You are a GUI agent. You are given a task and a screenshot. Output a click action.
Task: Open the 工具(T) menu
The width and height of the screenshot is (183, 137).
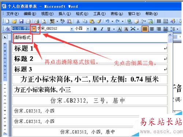(99, 14)
